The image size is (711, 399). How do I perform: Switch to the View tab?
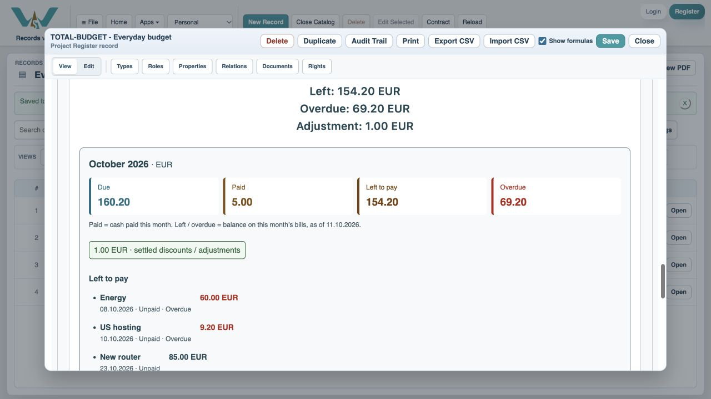click(x=65, y=66)
